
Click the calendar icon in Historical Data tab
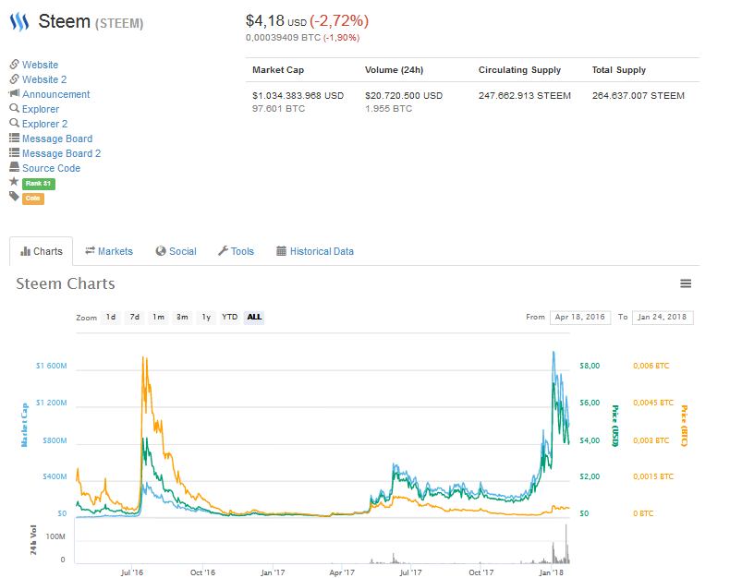[281, 251]
